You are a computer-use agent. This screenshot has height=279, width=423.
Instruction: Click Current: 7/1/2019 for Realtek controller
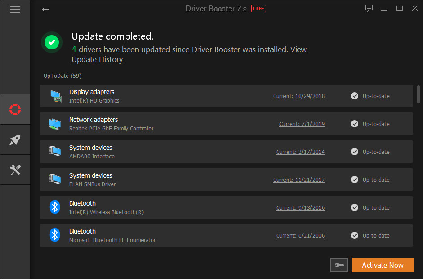pyautogui.click(x=302, y=124)
